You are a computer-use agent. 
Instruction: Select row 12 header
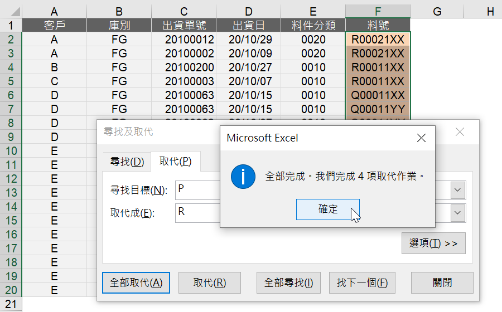point(11,179)
